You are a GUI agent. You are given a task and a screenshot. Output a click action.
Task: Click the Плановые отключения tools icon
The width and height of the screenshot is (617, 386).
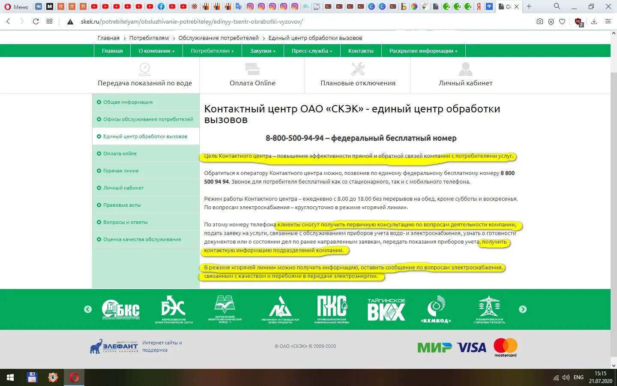click(358, 69)
